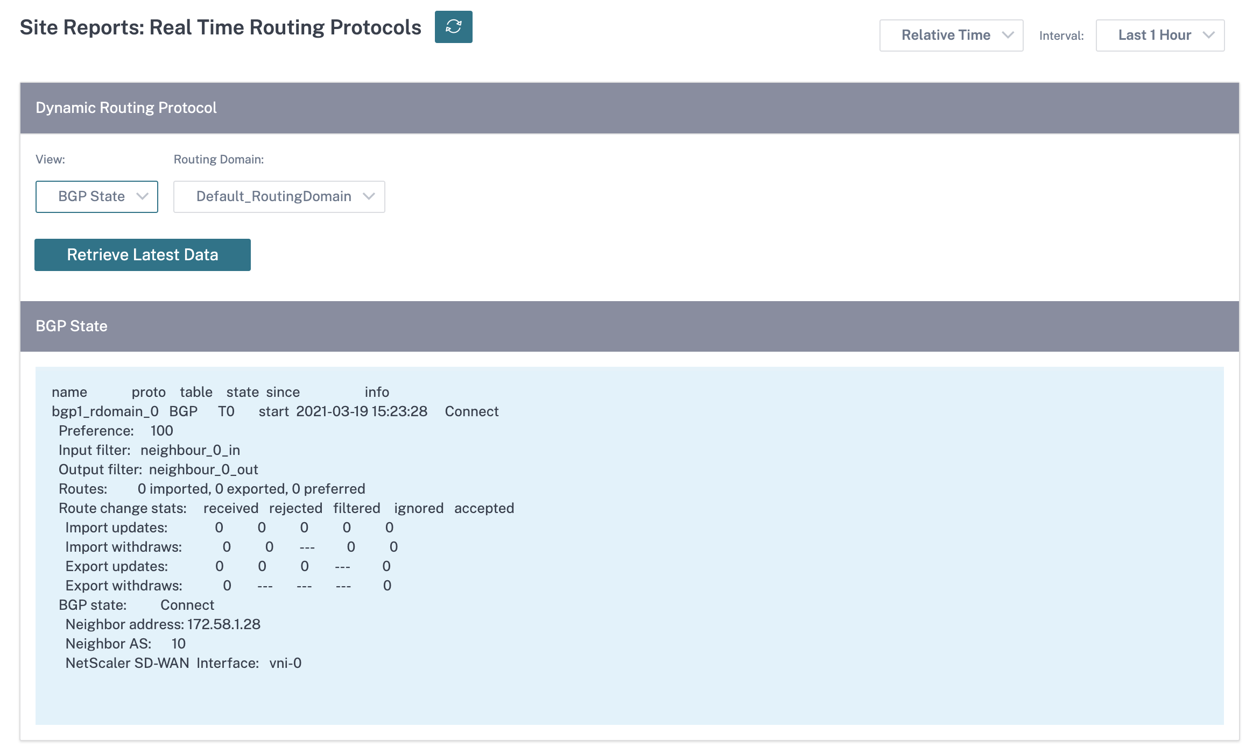This screenshot has width=1253, height=755.
Task: Click neighbor address 172.58.1.28
Action: (x=224, y=624)
